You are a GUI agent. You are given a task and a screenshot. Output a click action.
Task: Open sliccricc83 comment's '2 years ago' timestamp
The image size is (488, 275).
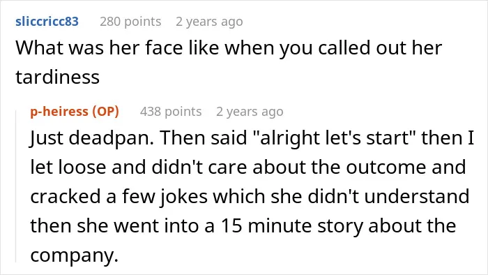click(x=209, y=22)
